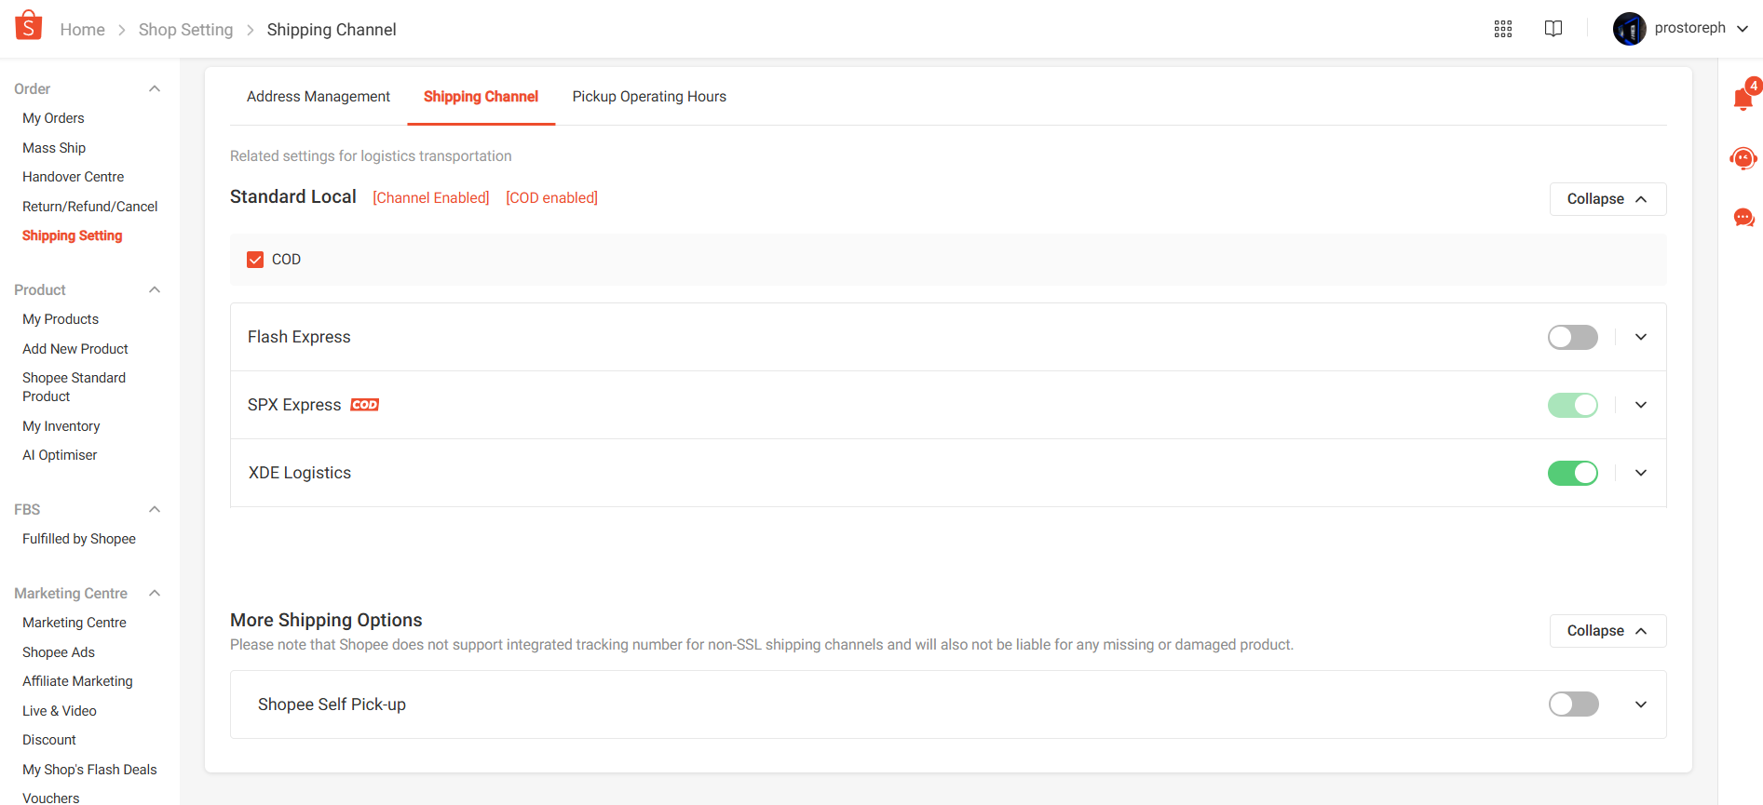Viewport: 1763px width, 805px height.
Task: Open Live & Video in sidebar
Action: (x=60, y=711)
